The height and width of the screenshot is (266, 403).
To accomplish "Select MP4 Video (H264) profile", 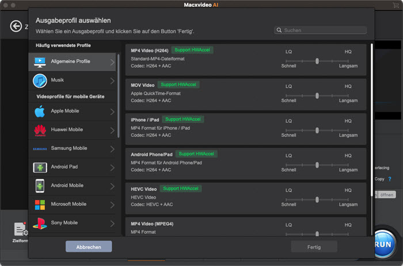I will [246, 60].
